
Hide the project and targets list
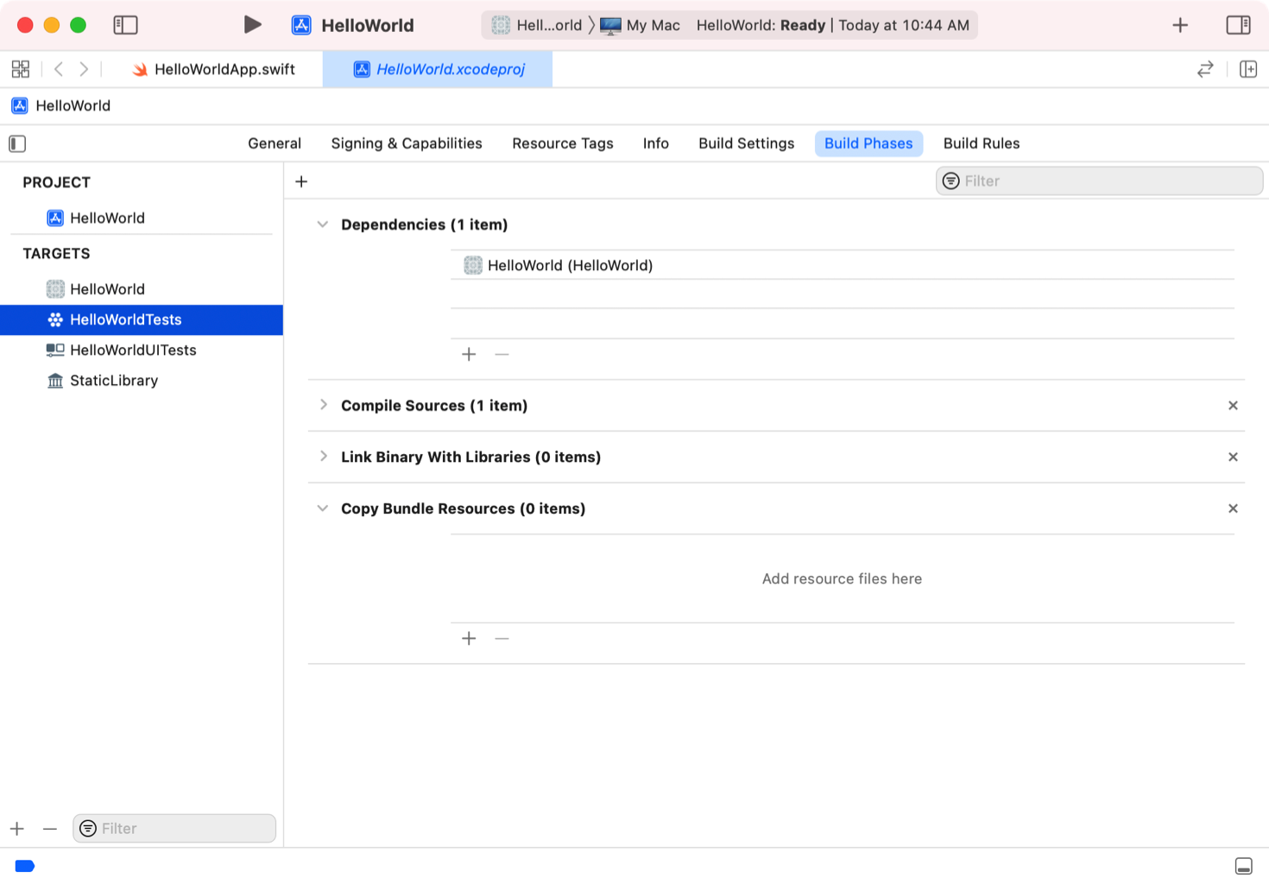17,143
